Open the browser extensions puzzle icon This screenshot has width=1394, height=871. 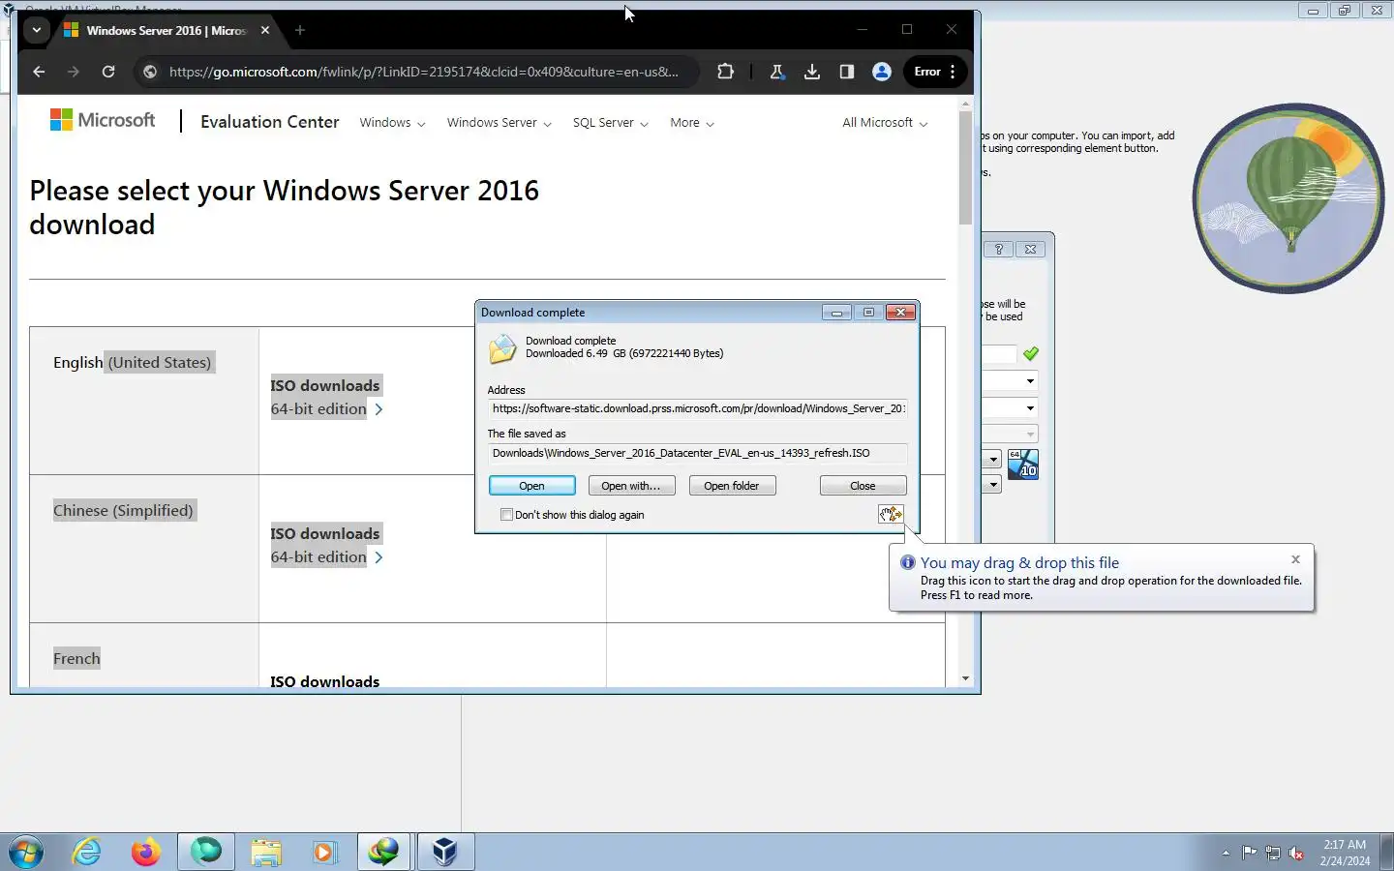[725, 72]
